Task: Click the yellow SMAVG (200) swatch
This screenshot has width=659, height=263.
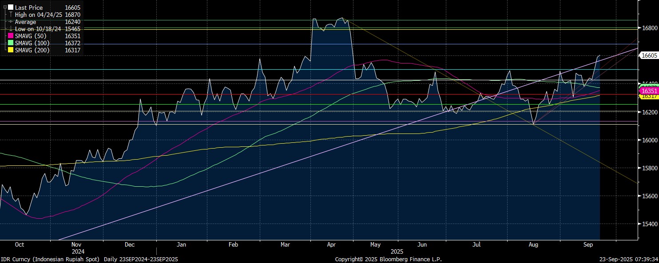Action: (x=11, y=50)
